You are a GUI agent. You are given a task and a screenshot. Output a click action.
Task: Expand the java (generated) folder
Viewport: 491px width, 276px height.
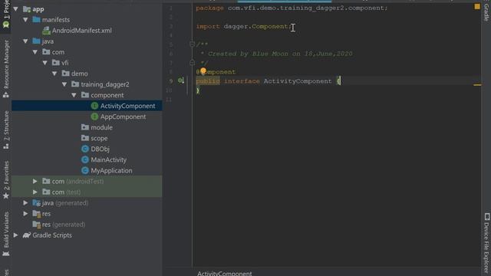(25, 202)
